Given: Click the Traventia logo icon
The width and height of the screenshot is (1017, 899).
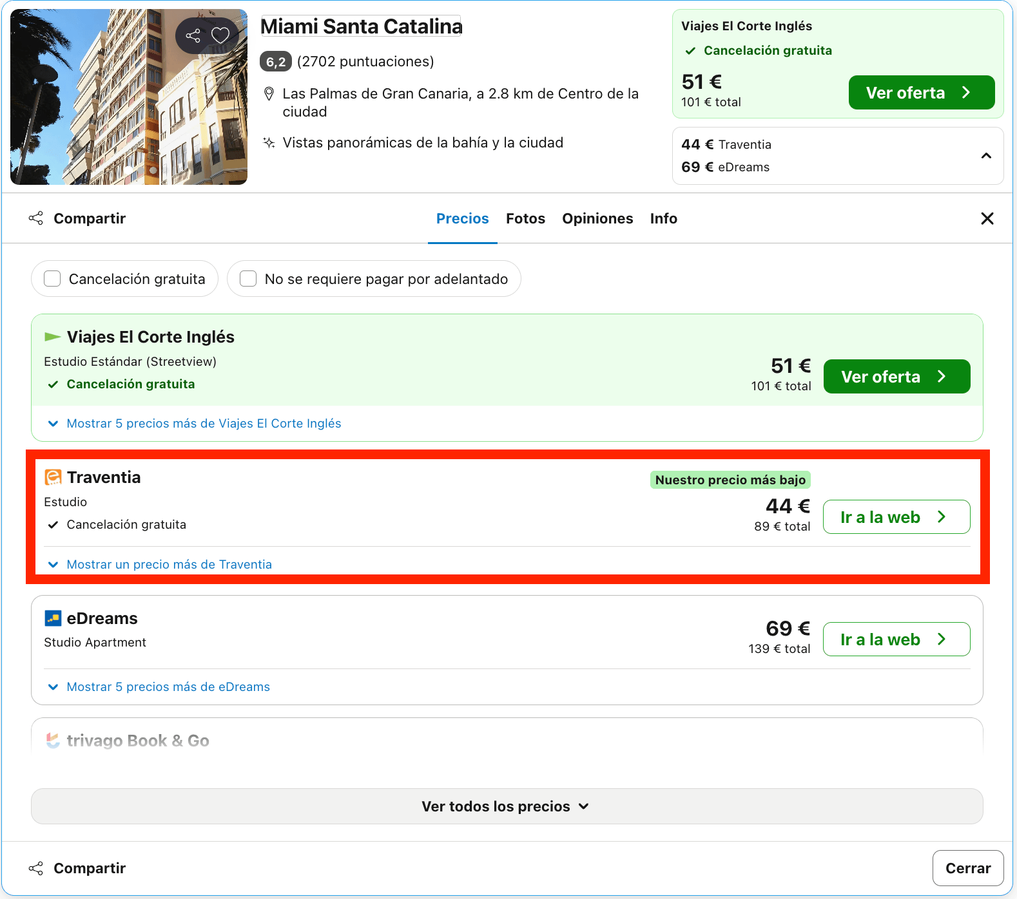Looking at the screenshot, I should [x=53, y=477].
